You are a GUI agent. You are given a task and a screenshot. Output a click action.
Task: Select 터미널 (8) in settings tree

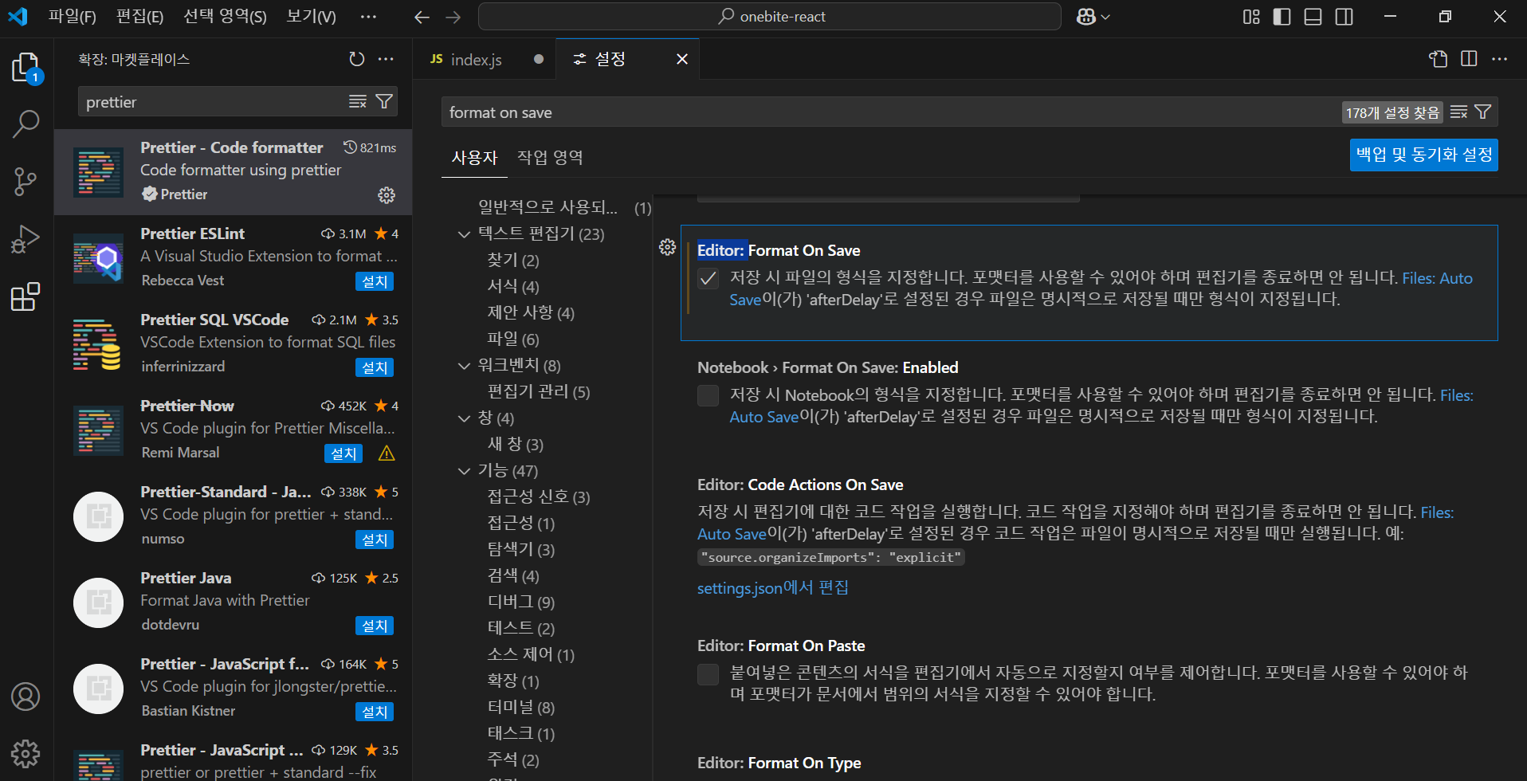point(520,708)
